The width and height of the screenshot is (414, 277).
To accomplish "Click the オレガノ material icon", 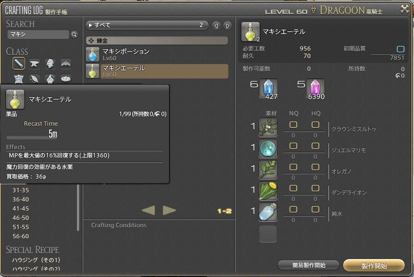I will (268, 170).
